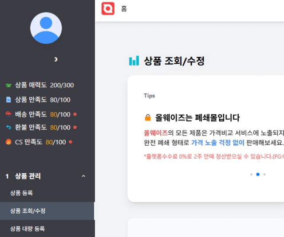Image resolution: width=284 pixels, height=237 pixels.
Task: Show the third Tips carousel slide dot
Action: pyautogui.click(x=264, y=175)
